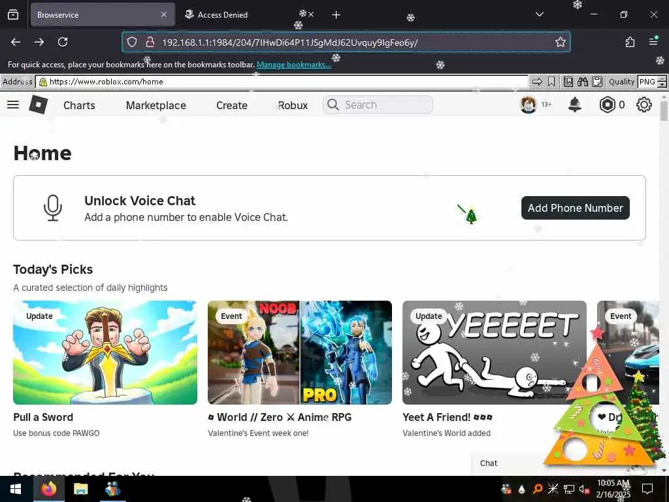Click the tracking protection shield icon
This screenshot has height=502, width=669.
(x=132, y=42)
